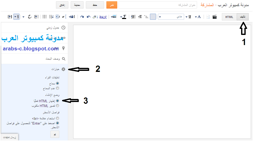Click the eraser formatting icon
The image size is (253, 142).
coord(95,17)
